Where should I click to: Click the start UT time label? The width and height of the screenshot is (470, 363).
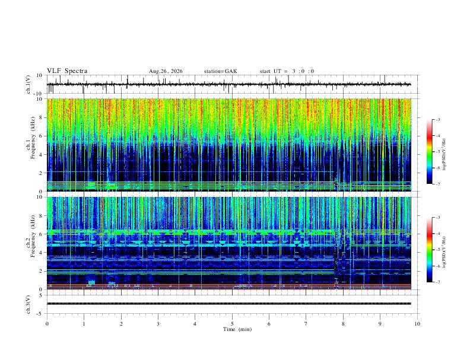(287, 71)
